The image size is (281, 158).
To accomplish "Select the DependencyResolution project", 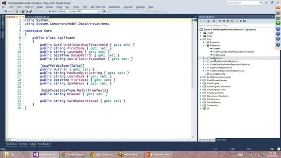I will [x=218, y=96].
